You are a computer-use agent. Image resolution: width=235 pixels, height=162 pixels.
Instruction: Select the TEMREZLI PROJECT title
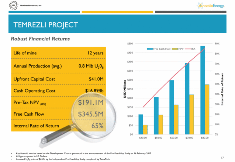tap(46, 25)
